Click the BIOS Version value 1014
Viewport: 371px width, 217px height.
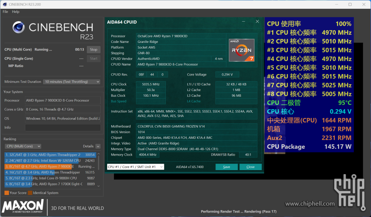pos(196,132)
